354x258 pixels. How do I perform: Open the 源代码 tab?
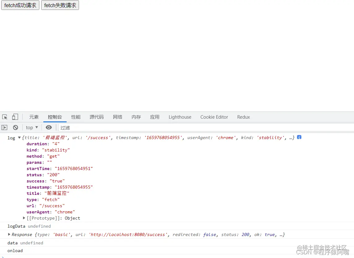point(97,117)
